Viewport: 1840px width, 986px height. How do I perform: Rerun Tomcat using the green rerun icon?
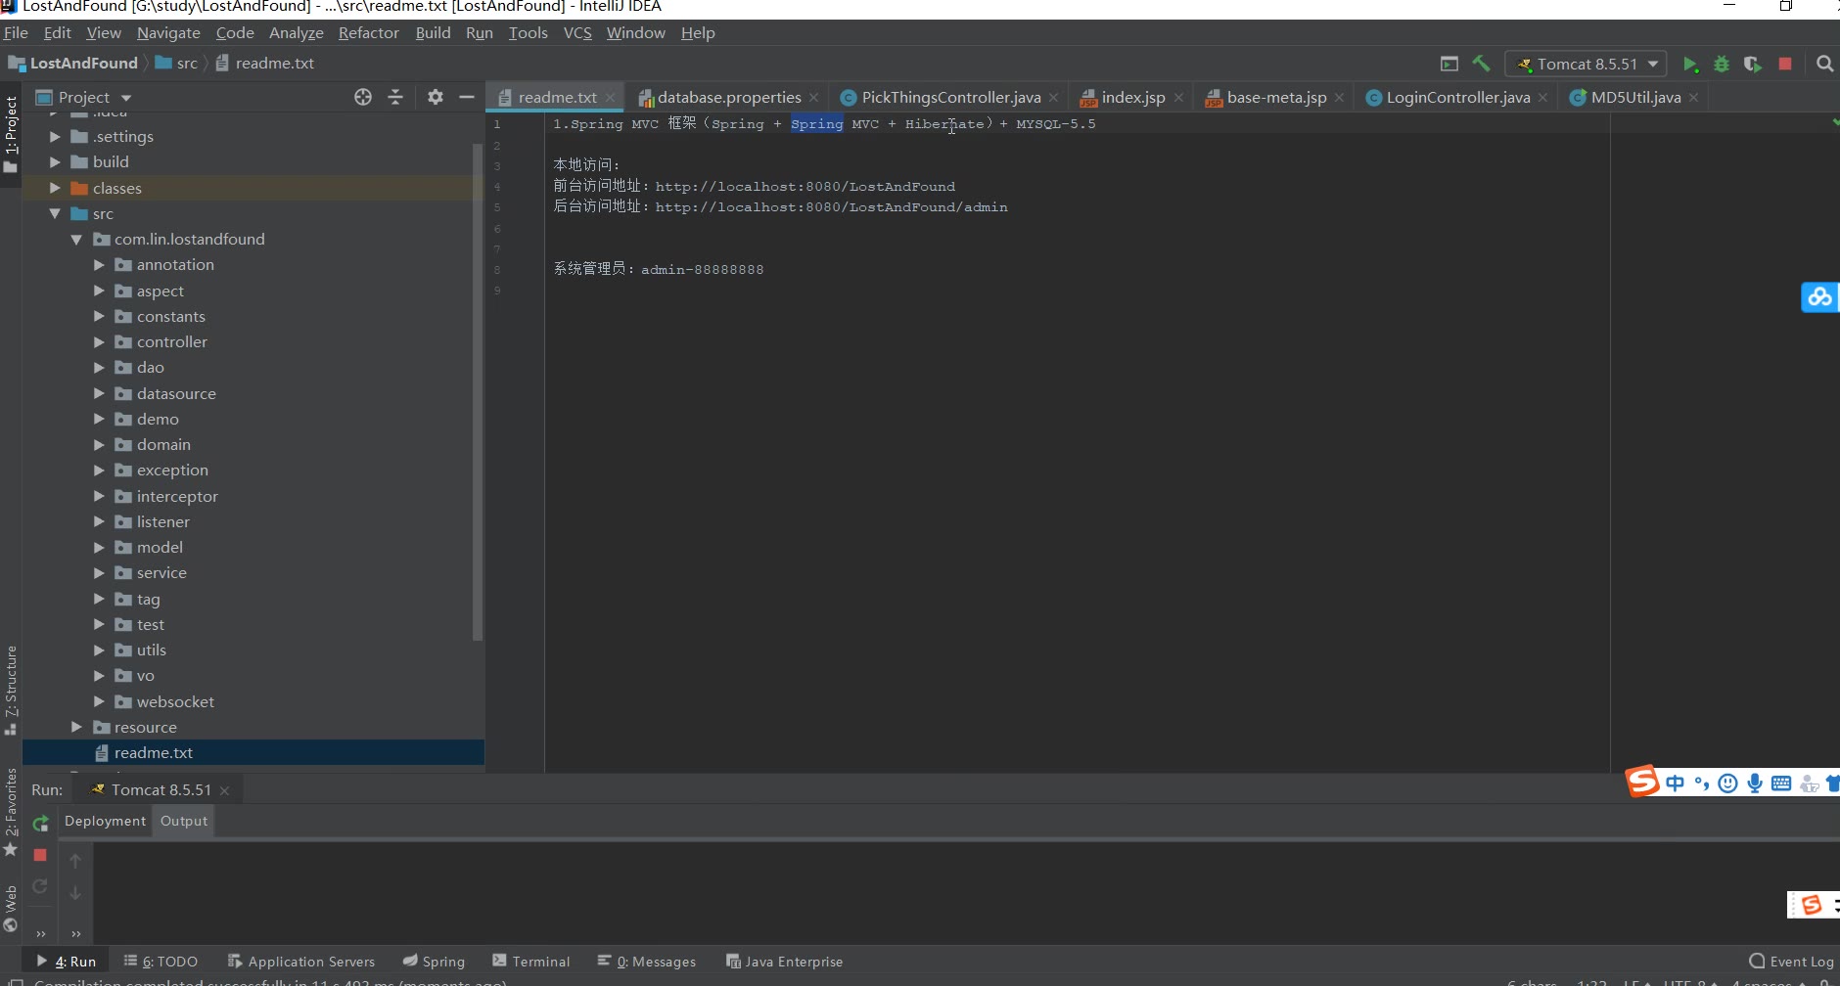tap(40, 823)
